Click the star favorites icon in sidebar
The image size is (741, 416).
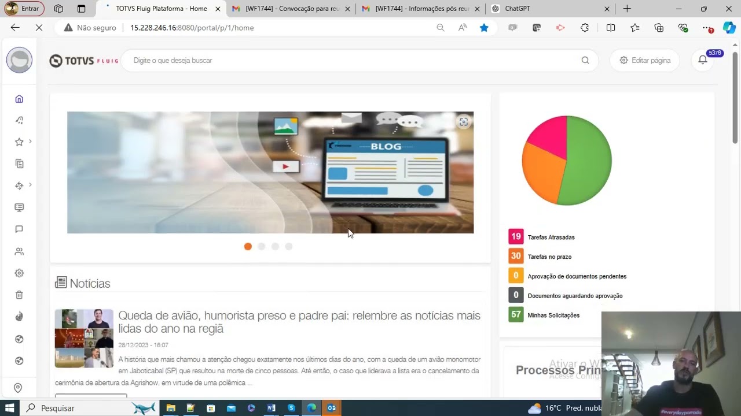pyautogui.click(x=19, y=142)
